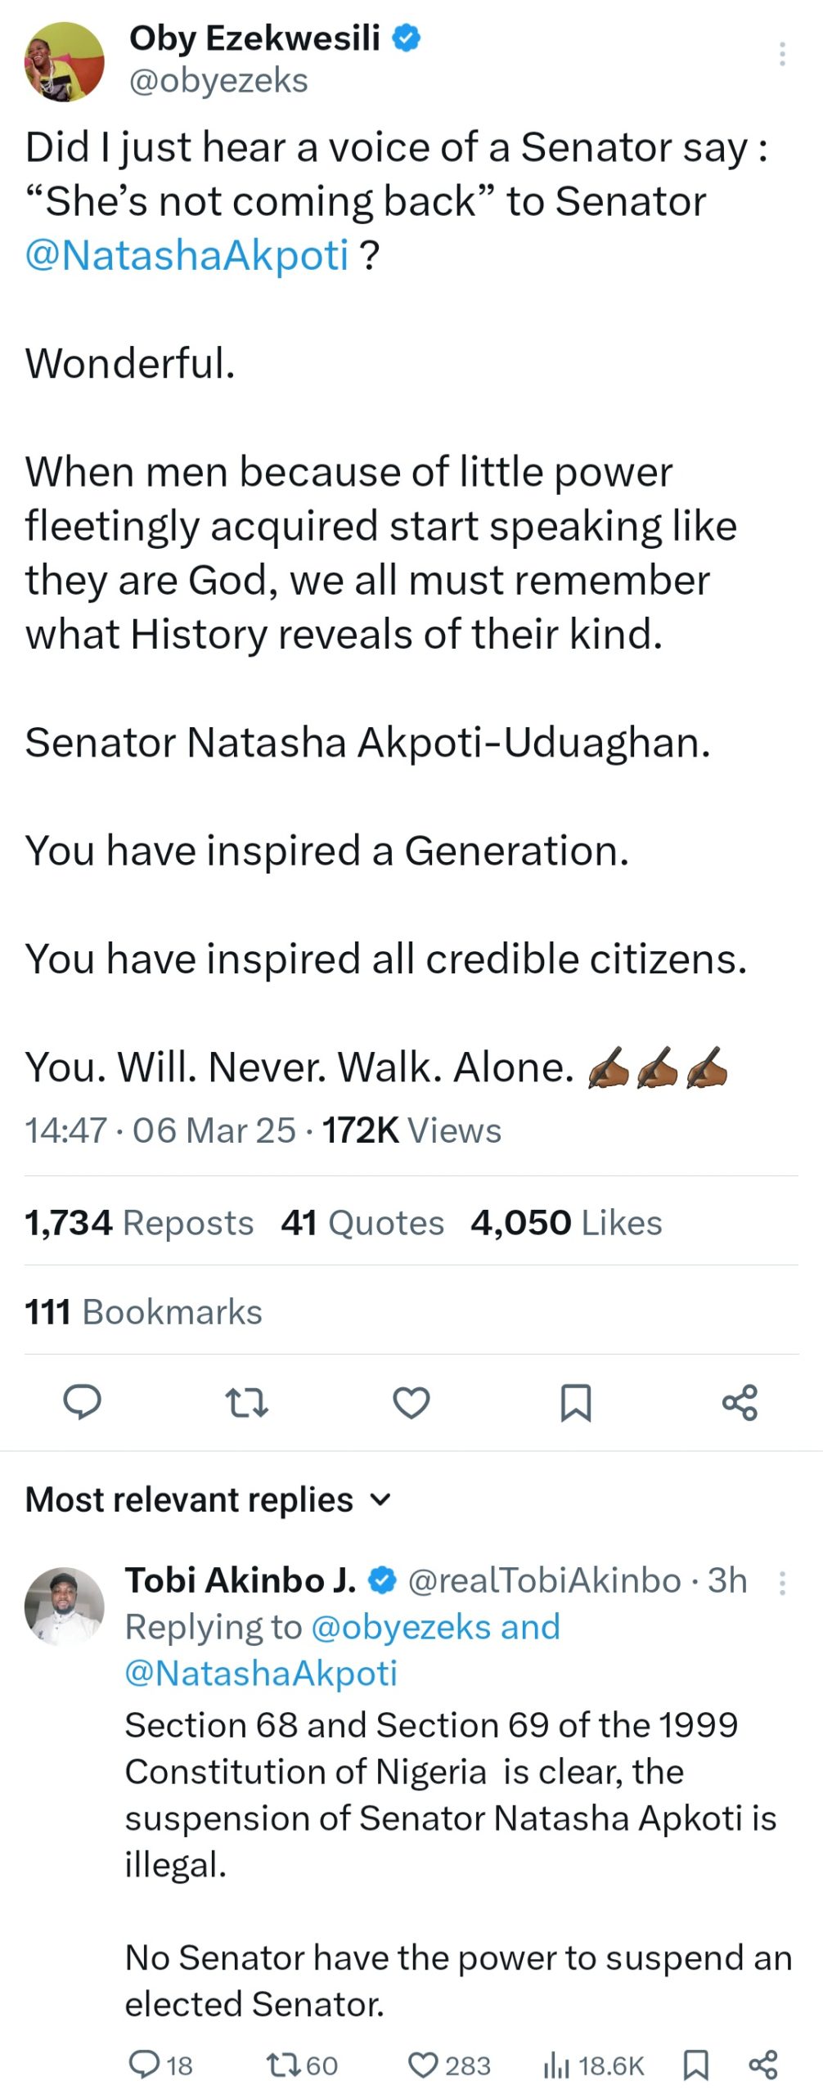Like Tobi Akinbo's reply with 283 likes
Screen dimensions: 823x2094
tap(449, 2065)
